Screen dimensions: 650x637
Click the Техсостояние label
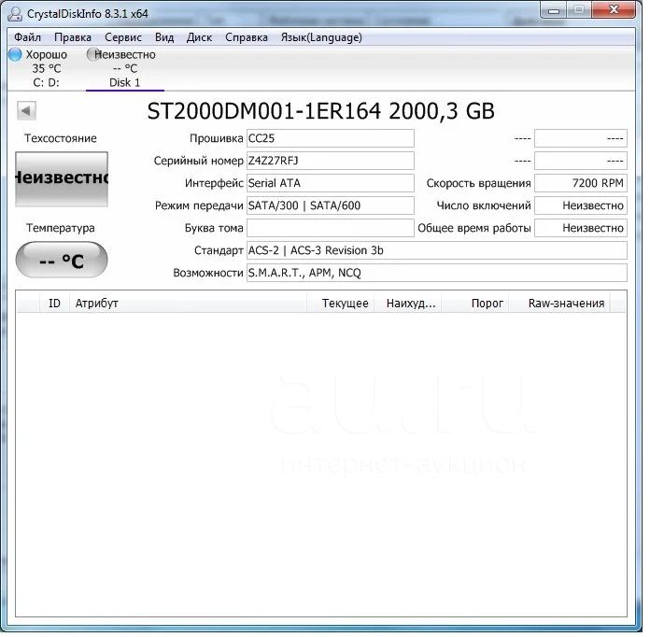coord(61,138)
